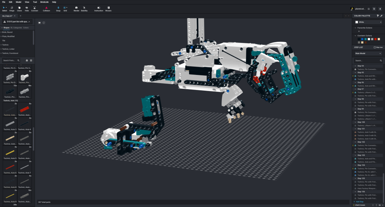This screenshot has height=207, width=385.
Task: Launch the Mosaic tool
Action: (x=108, y=9)
